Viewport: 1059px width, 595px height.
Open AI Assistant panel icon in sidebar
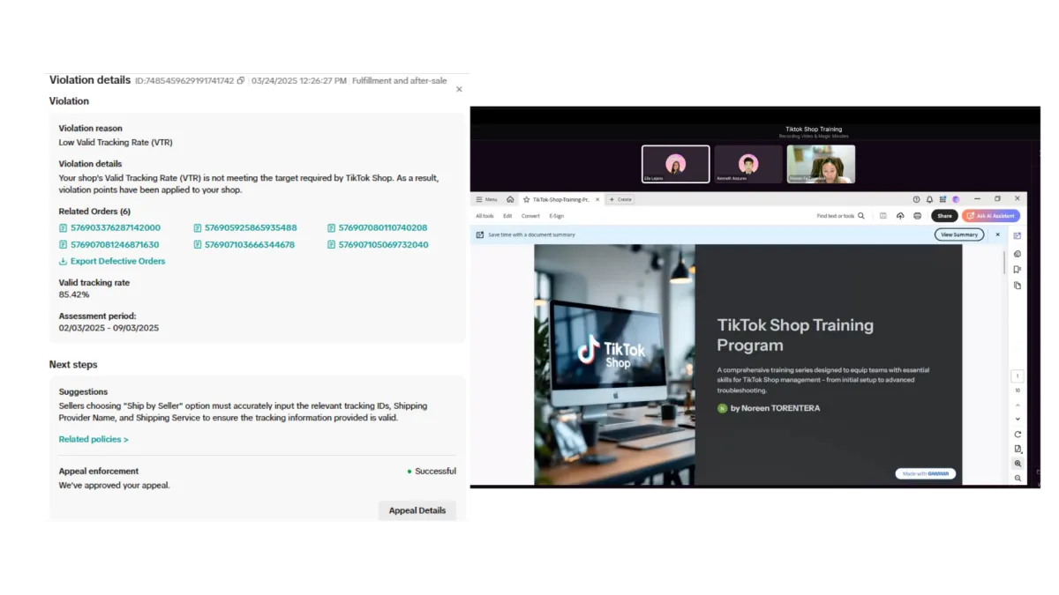[x=1018, y=236]
